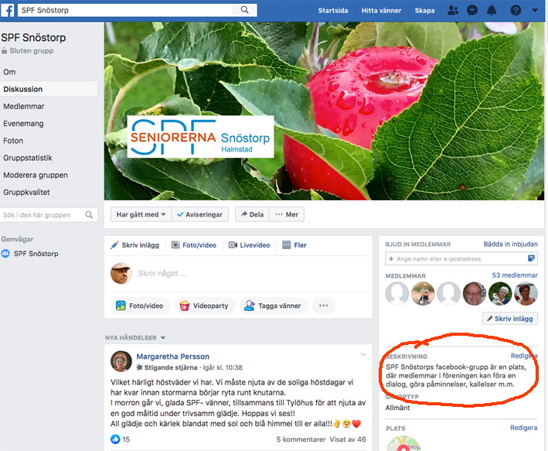Open Gruppstatistik in sidebar
The width and height of the screenshot is (548, 451).
[x=28, y=158]
